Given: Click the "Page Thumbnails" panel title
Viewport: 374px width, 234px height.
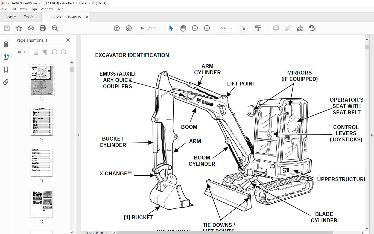Looking at the screenshot, I should click(32, 40).
